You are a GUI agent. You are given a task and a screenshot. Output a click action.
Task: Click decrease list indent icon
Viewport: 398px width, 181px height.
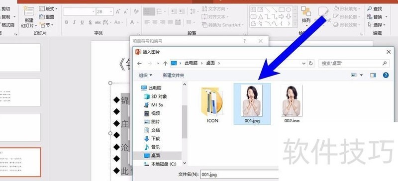coord(174,11)
